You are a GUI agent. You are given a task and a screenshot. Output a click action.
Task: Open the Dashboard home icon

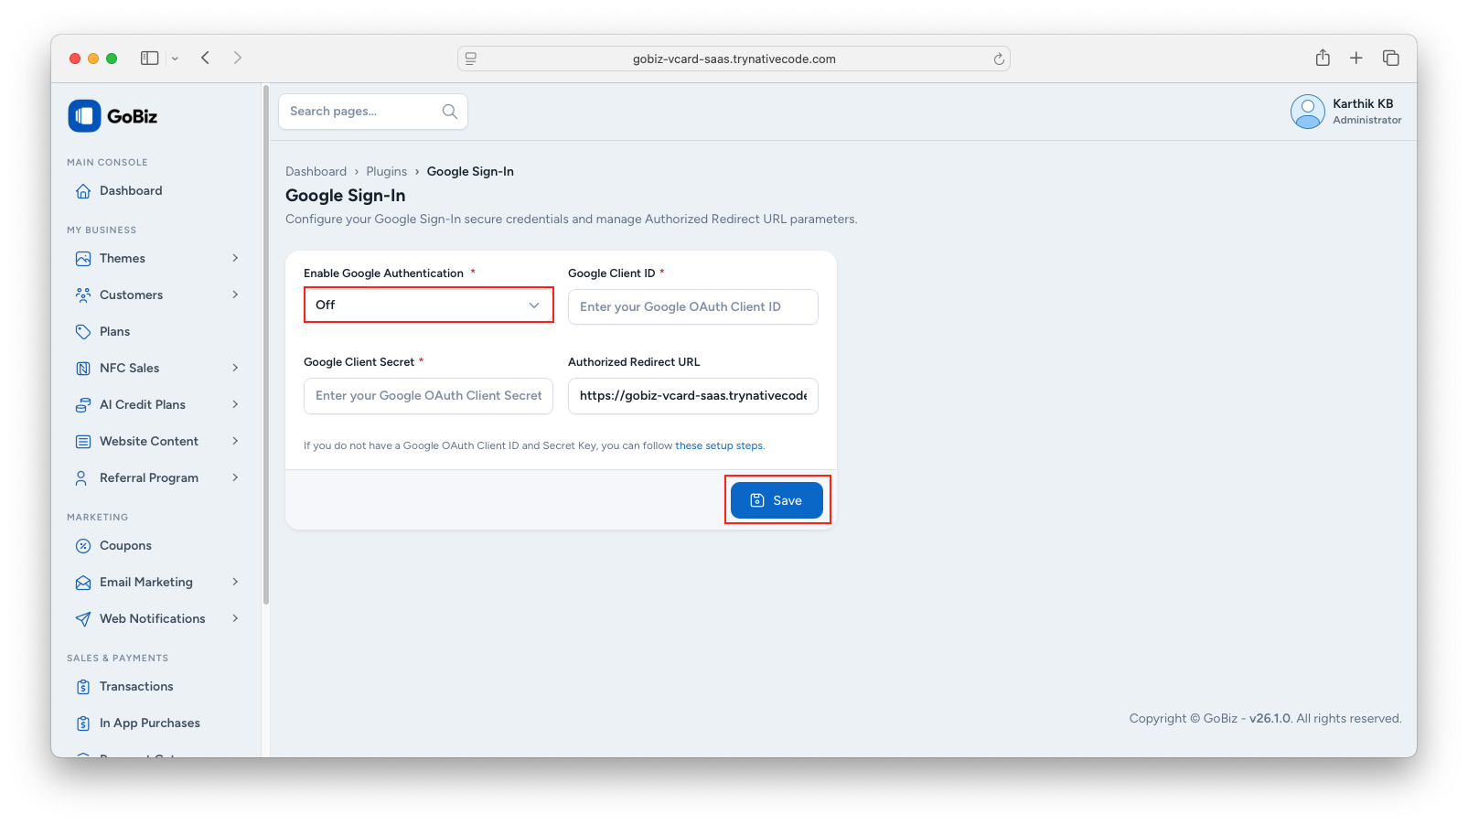[x=83, y=191]
